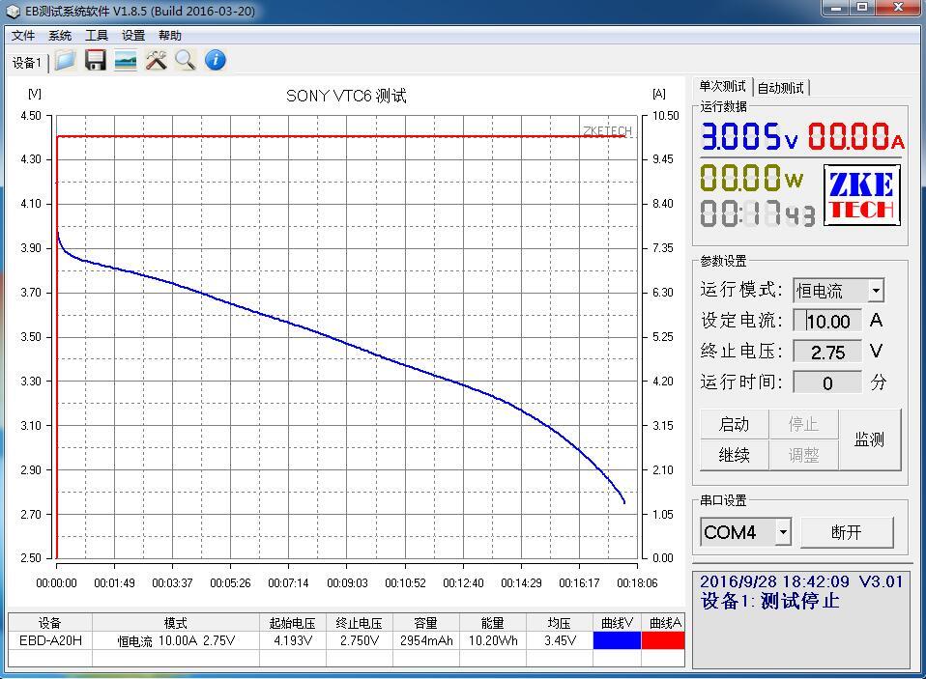Open the 设置 menu

tap(132, 36)
